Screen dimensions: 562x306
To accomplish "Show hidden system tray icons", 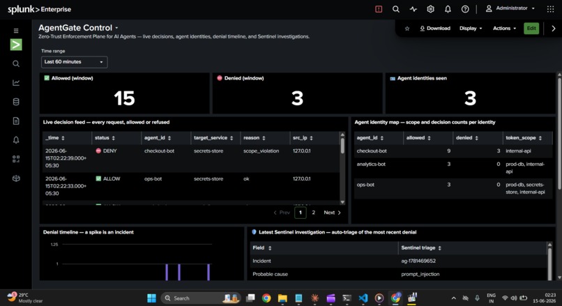I will tap(454, 298).
